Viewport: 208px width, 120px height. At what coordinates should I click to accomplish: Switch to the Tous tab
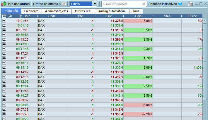click(x=136, y=11)
